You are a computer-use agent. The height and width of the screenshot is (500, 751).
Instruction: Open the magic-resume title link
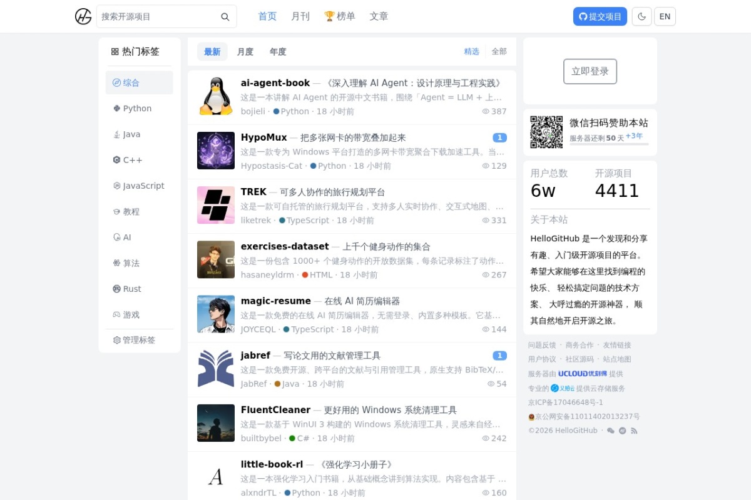point(276,301)
